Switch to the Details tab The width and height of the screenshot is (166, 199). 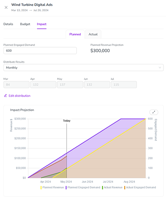(8, 24)
